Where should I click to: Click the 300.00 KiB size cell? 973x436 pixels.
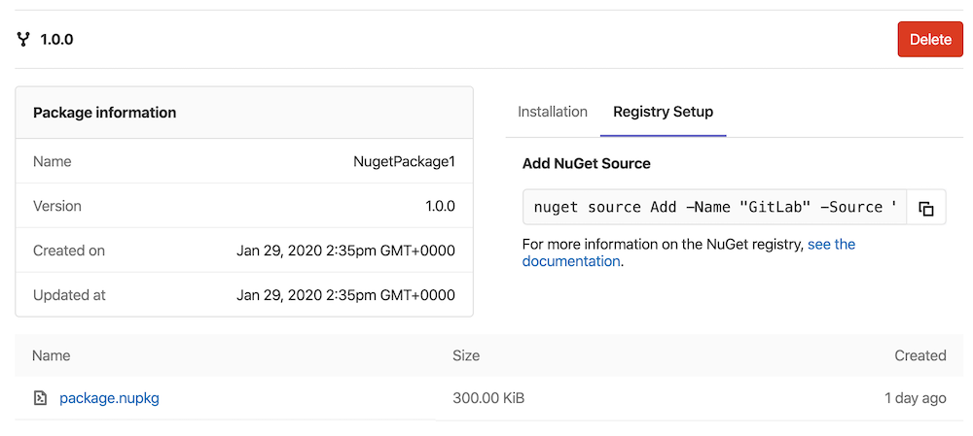pyautogui.click(x=488, y=398)
